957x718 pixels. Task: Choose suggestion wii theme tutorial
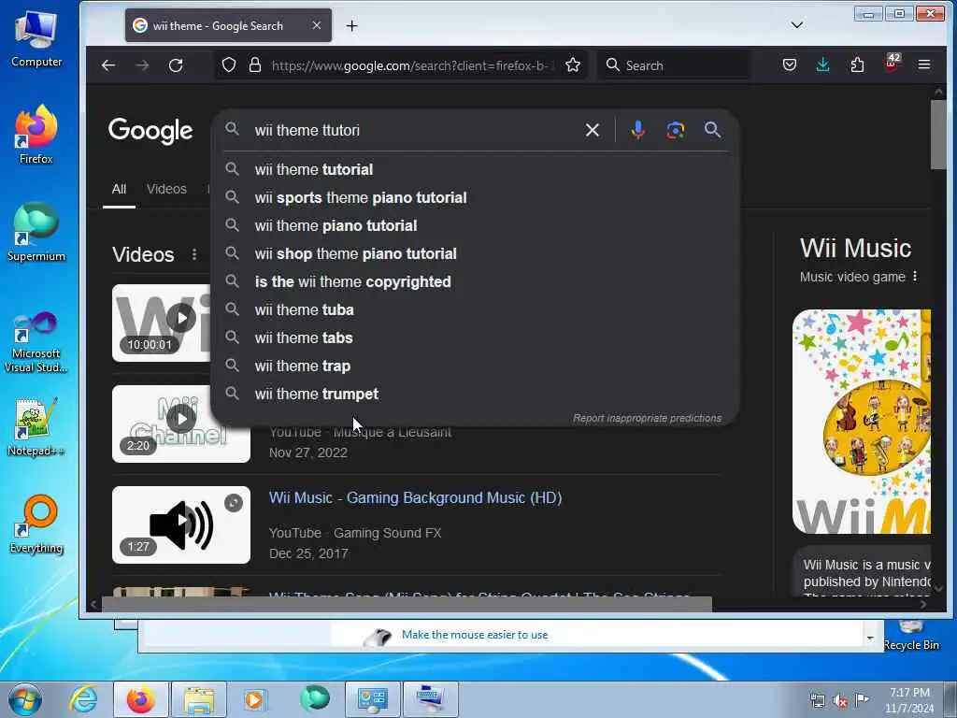click(476, 169)
